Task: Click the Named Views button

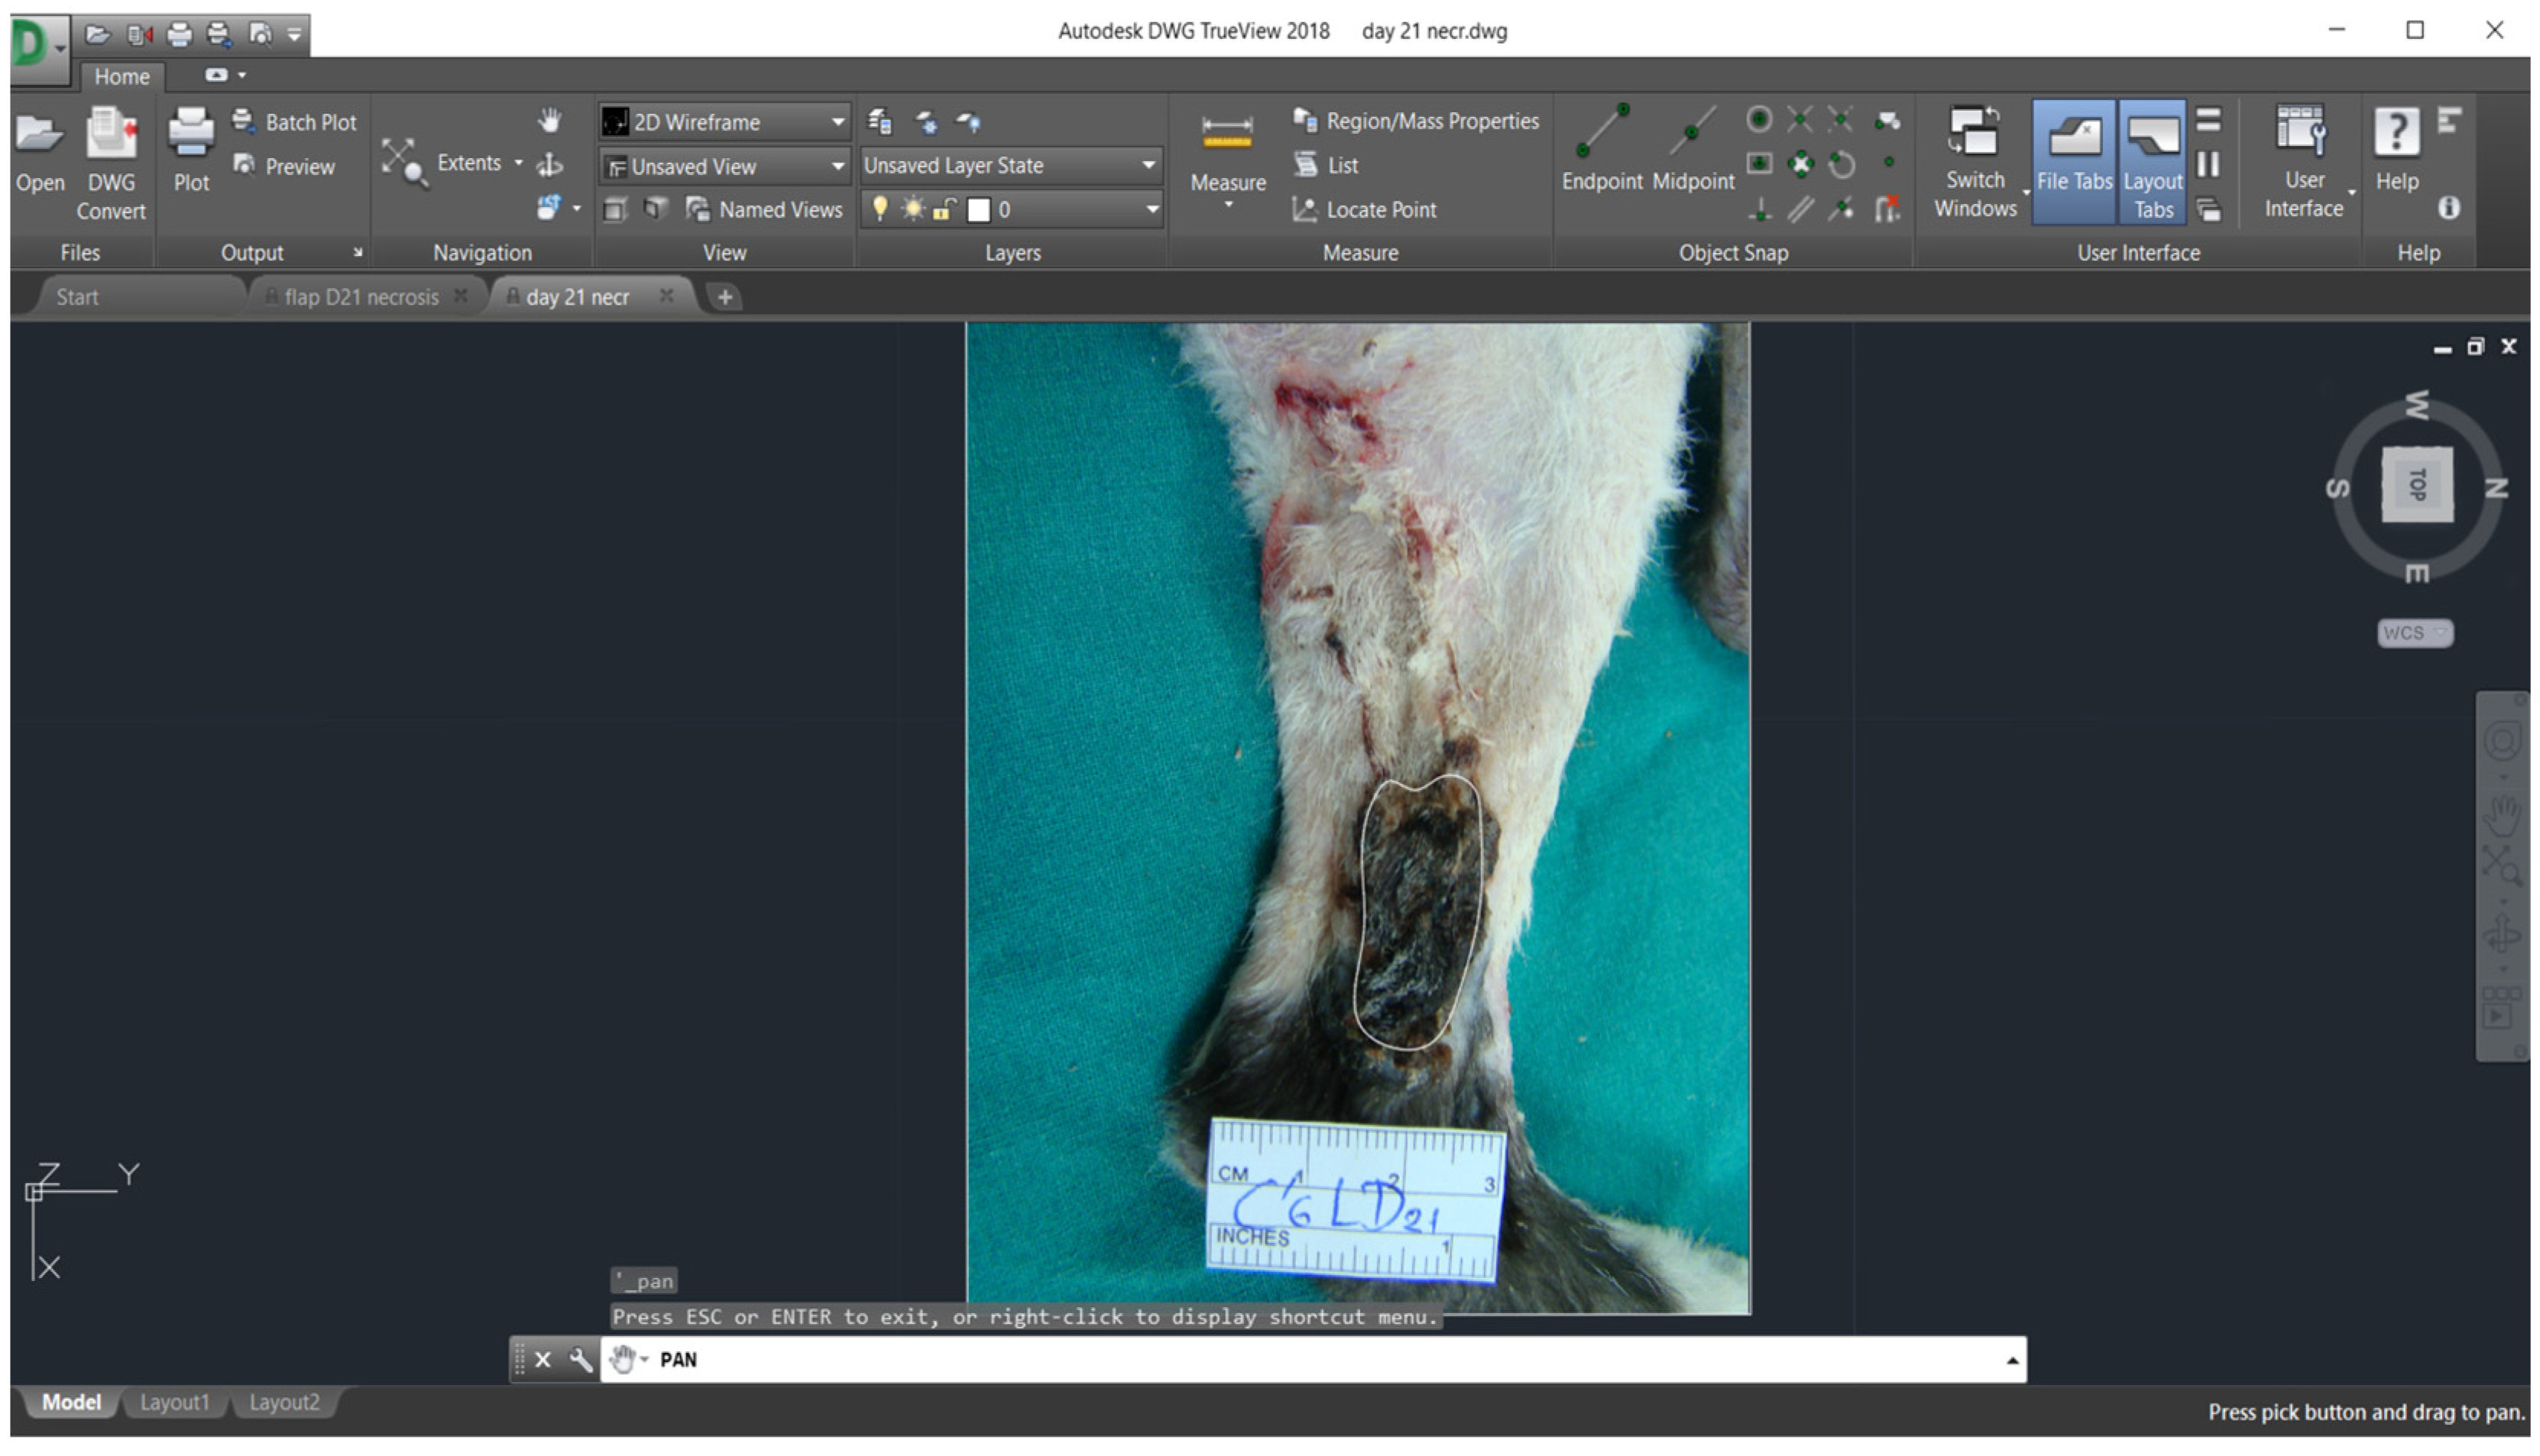Action: (x=766, y=210)
